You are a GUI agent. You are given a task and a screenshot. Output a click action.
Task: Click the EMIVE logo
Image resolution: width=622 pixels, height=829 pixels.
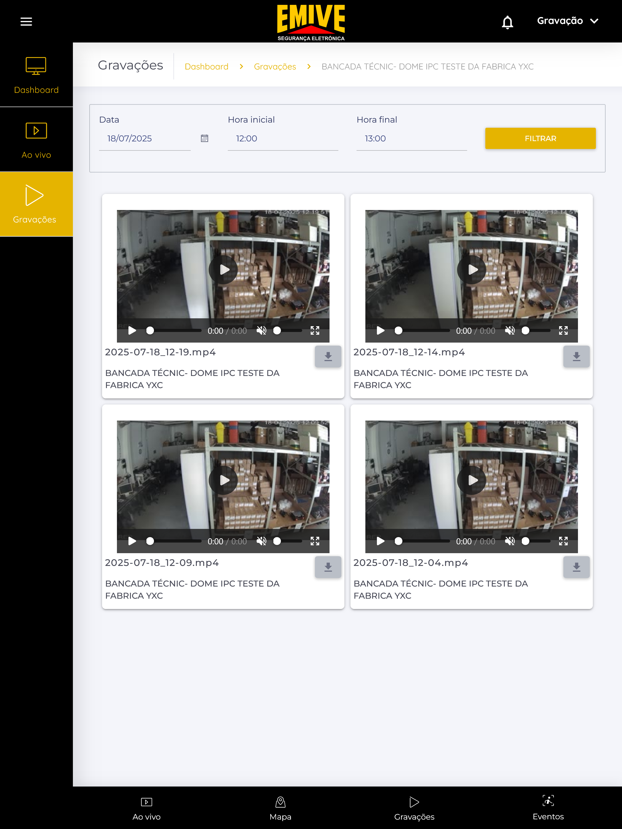pyautogui.click(x=311, y=22)
